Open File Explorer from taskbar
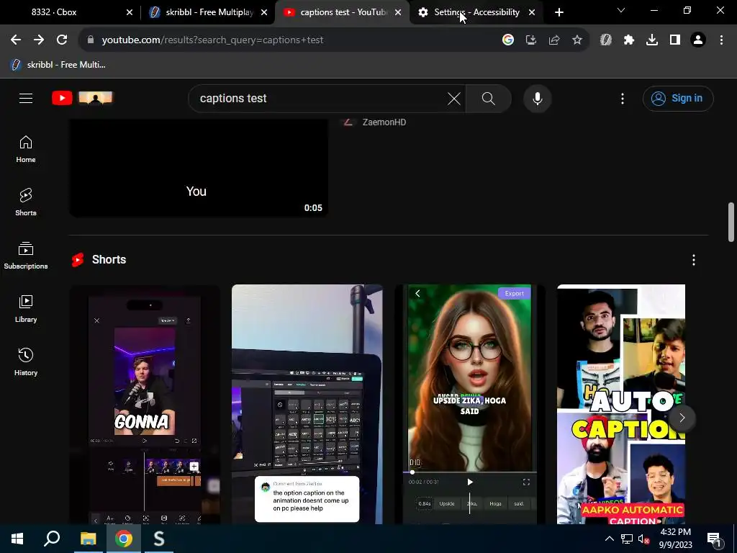Image resolution: width=737 pixels, height=553 pixels. pos(88,539)
